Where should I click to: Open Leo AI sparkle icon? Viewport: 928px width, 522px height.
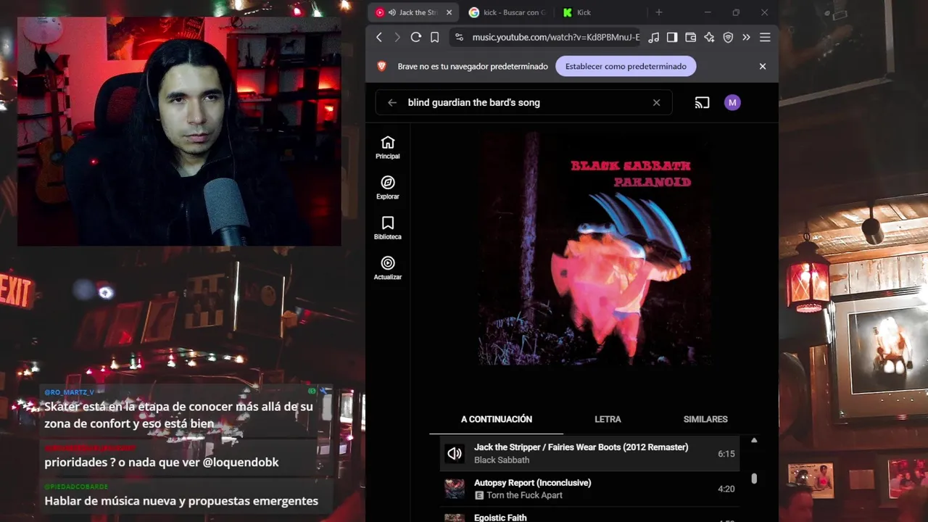(x=709, y=37)
